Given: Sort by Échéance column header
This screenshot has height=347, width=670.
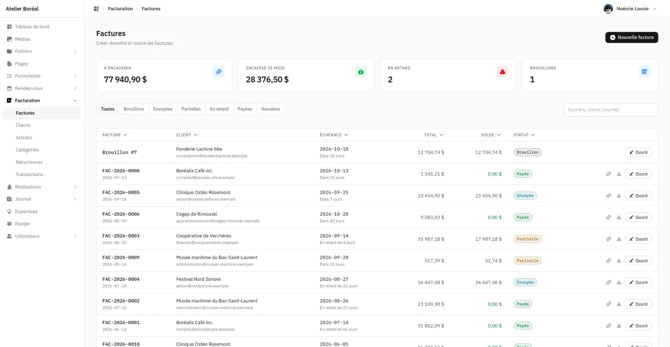Looking at the screenshot, I should point(334,135).
